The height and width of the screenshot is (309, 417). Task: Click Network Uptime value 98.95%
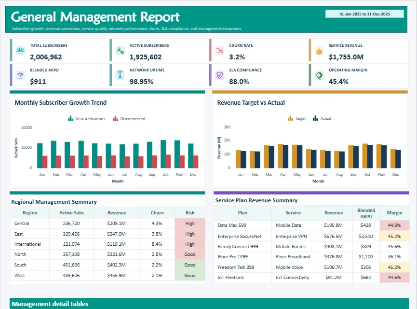pyautogui.click(x=141, y=82)
